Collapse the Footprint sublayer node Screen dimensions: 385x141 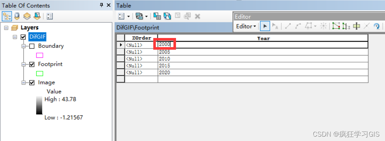point(24,64)
